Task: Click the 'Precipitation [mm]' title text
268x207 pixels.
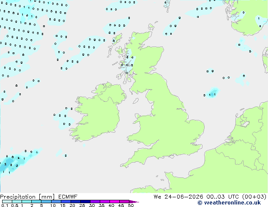Action: [27, 197]
